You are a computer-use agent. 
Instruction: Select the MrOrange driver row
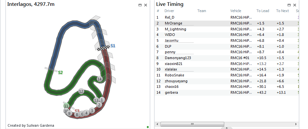227,23
